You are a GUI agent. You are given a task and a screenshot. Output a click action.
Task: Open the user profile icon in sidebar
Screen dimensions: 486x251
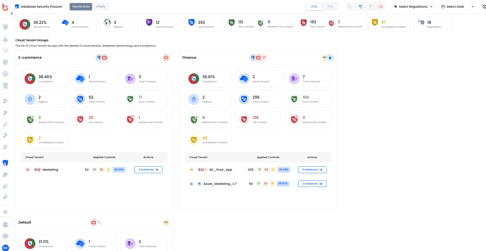tap(5, 225)
